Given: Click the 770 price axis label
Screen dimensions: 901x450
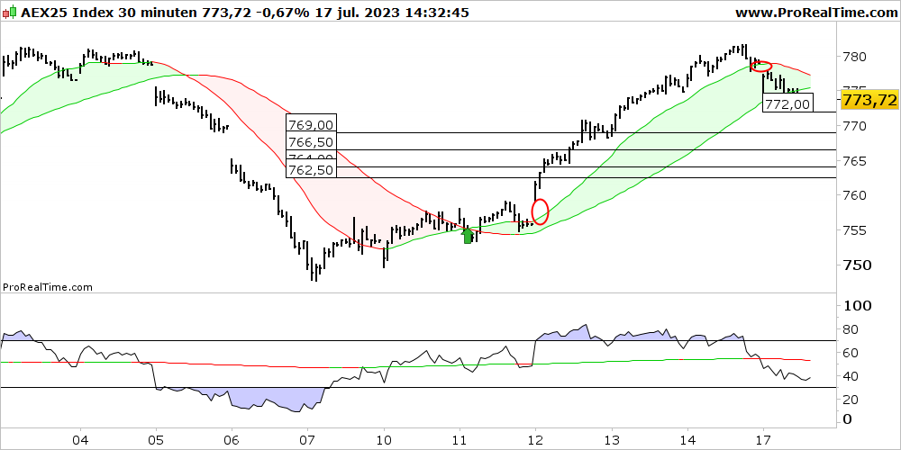Looking at the screenshot, I should coord(854,126).
